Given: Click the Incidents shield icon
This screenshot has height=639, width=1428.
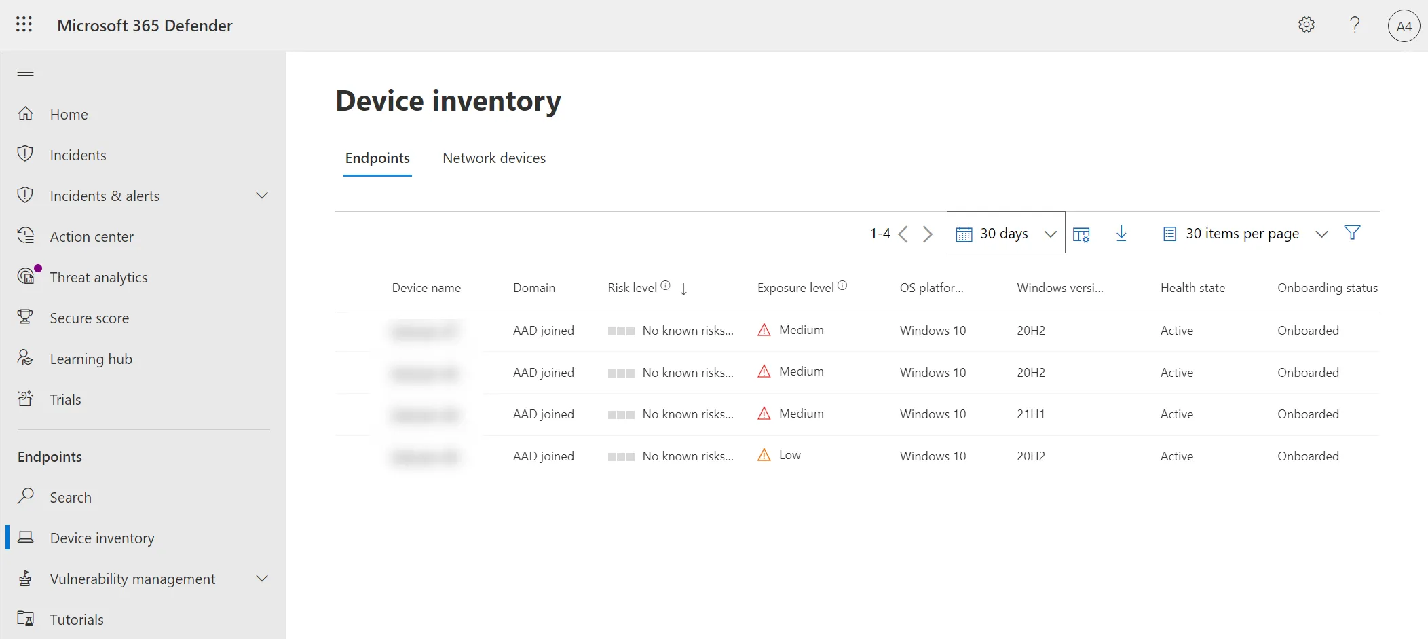Looking at the screenshot, I should pos(25,154).
